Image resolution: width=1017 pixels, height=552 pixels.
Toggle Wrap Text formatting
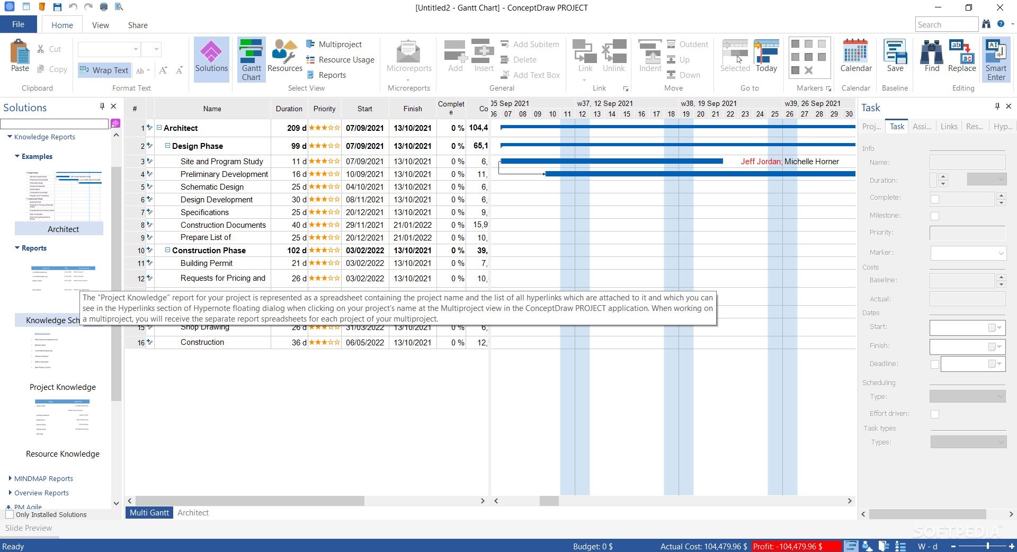coord(104,70)
